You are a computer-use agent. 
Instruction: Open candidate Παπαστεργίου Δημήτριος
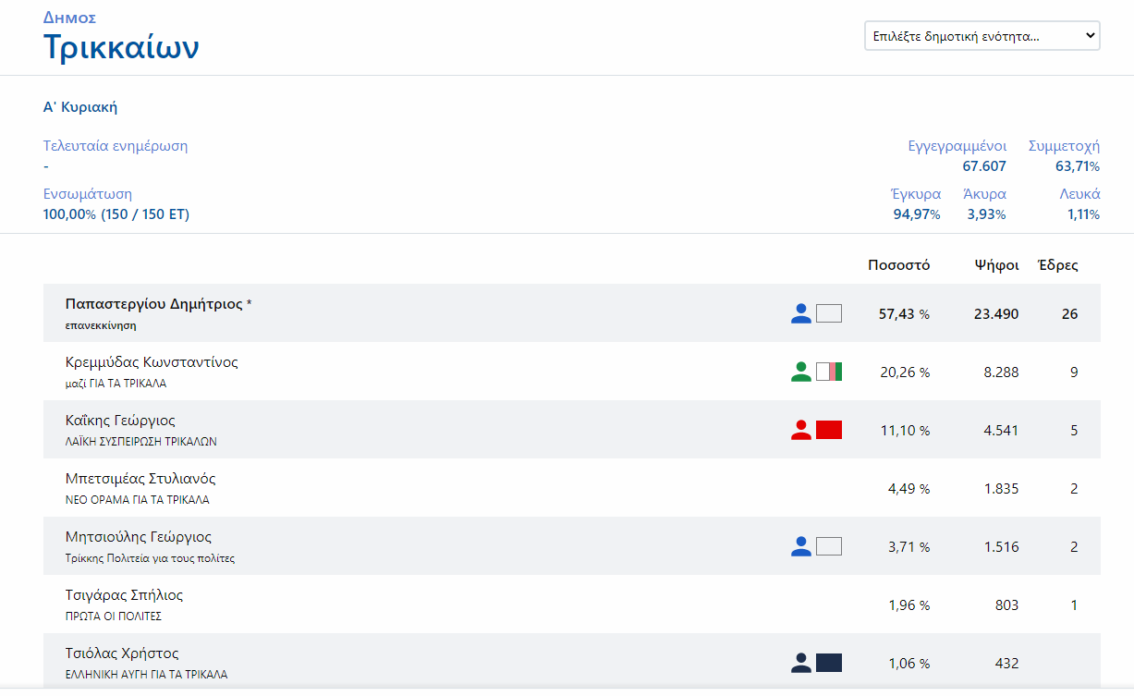[153, 304]
